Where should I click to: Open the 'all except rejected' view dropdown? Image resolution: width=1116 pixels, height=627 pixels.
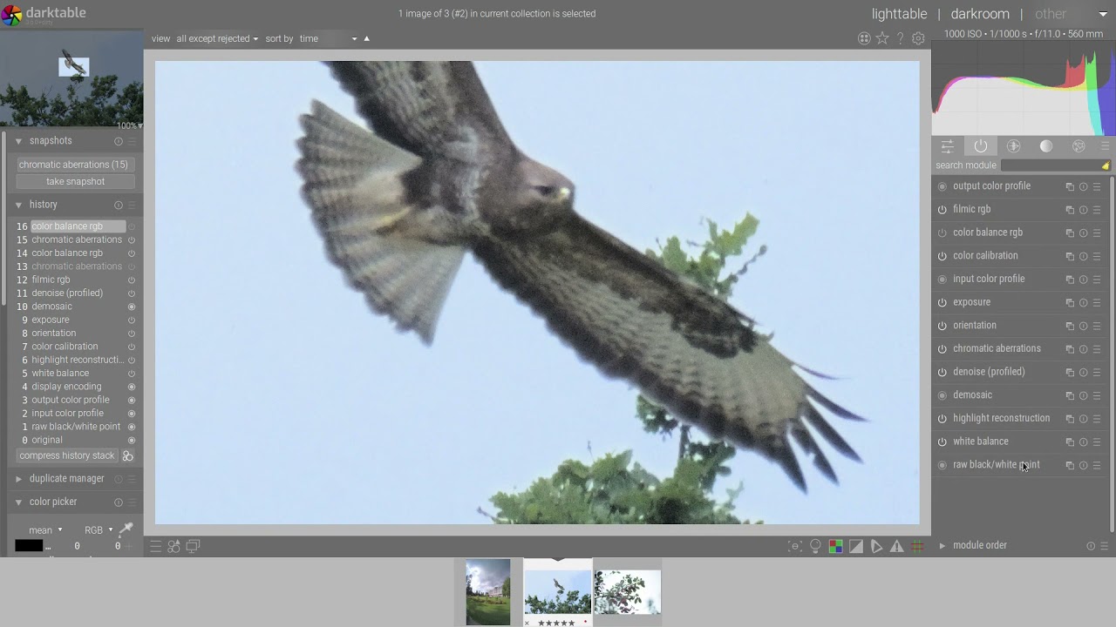pyautogui.click(x=217, y=38)
